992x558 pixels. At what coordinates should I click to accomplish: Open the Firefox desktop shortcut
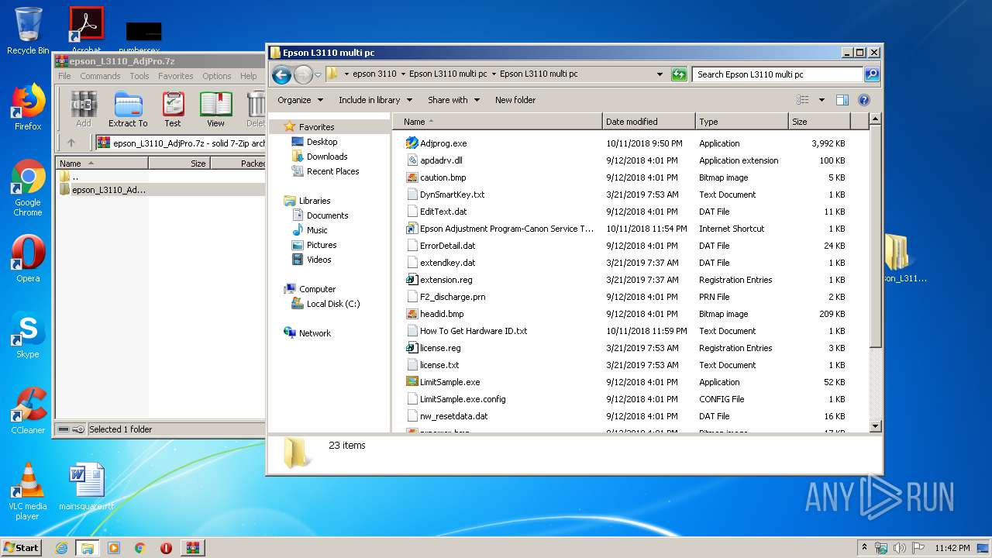[x=28, y=108]
